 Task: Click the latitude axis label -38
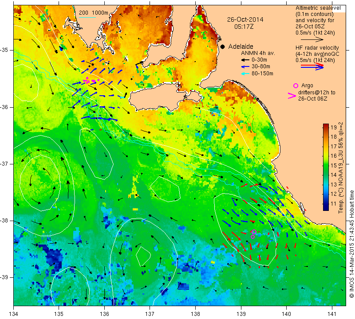(4, 221)
